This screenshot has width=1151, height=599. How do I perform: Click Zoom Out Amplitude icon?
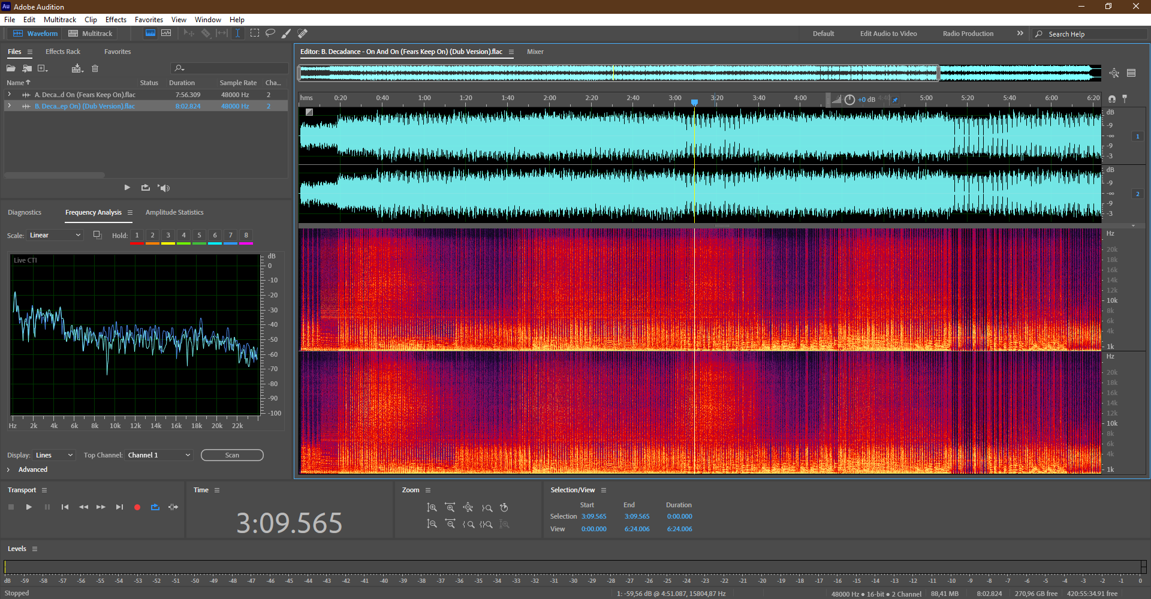(x=432, y=524)
